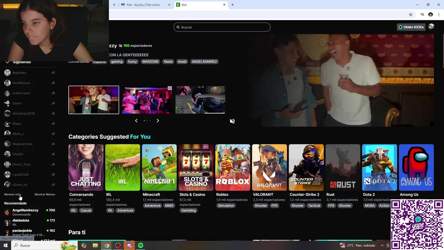Open the Slots & Casino category card

click(196, 167)
